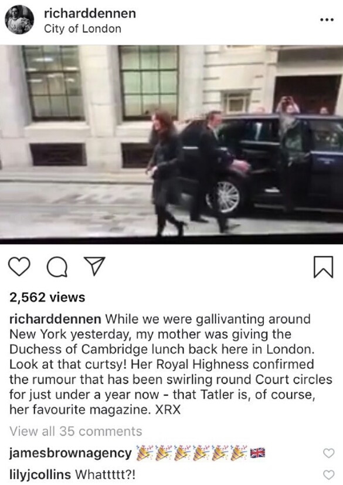Save the post with the bookmark icon

(323, 267)
